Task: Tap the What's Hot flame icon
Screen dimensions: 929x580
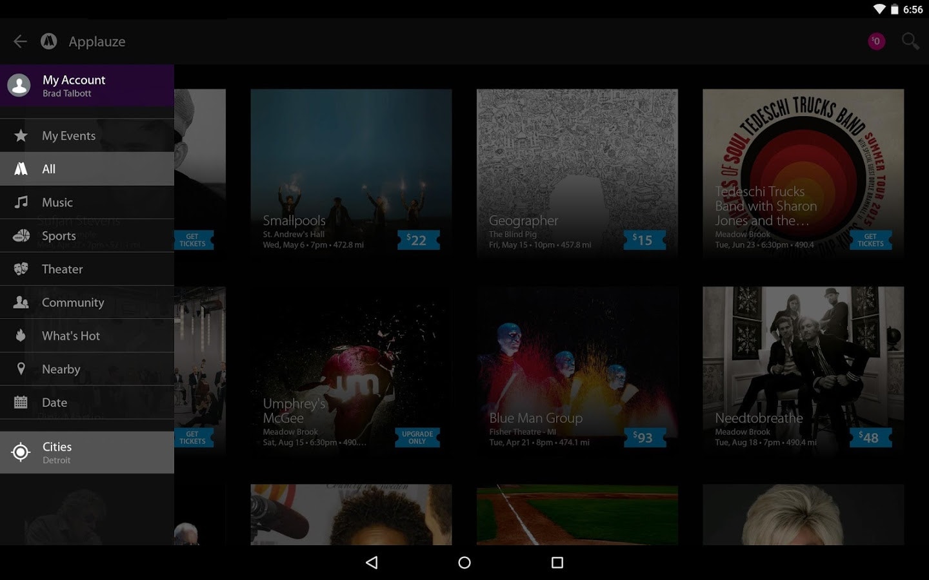Action: point(21,336)
